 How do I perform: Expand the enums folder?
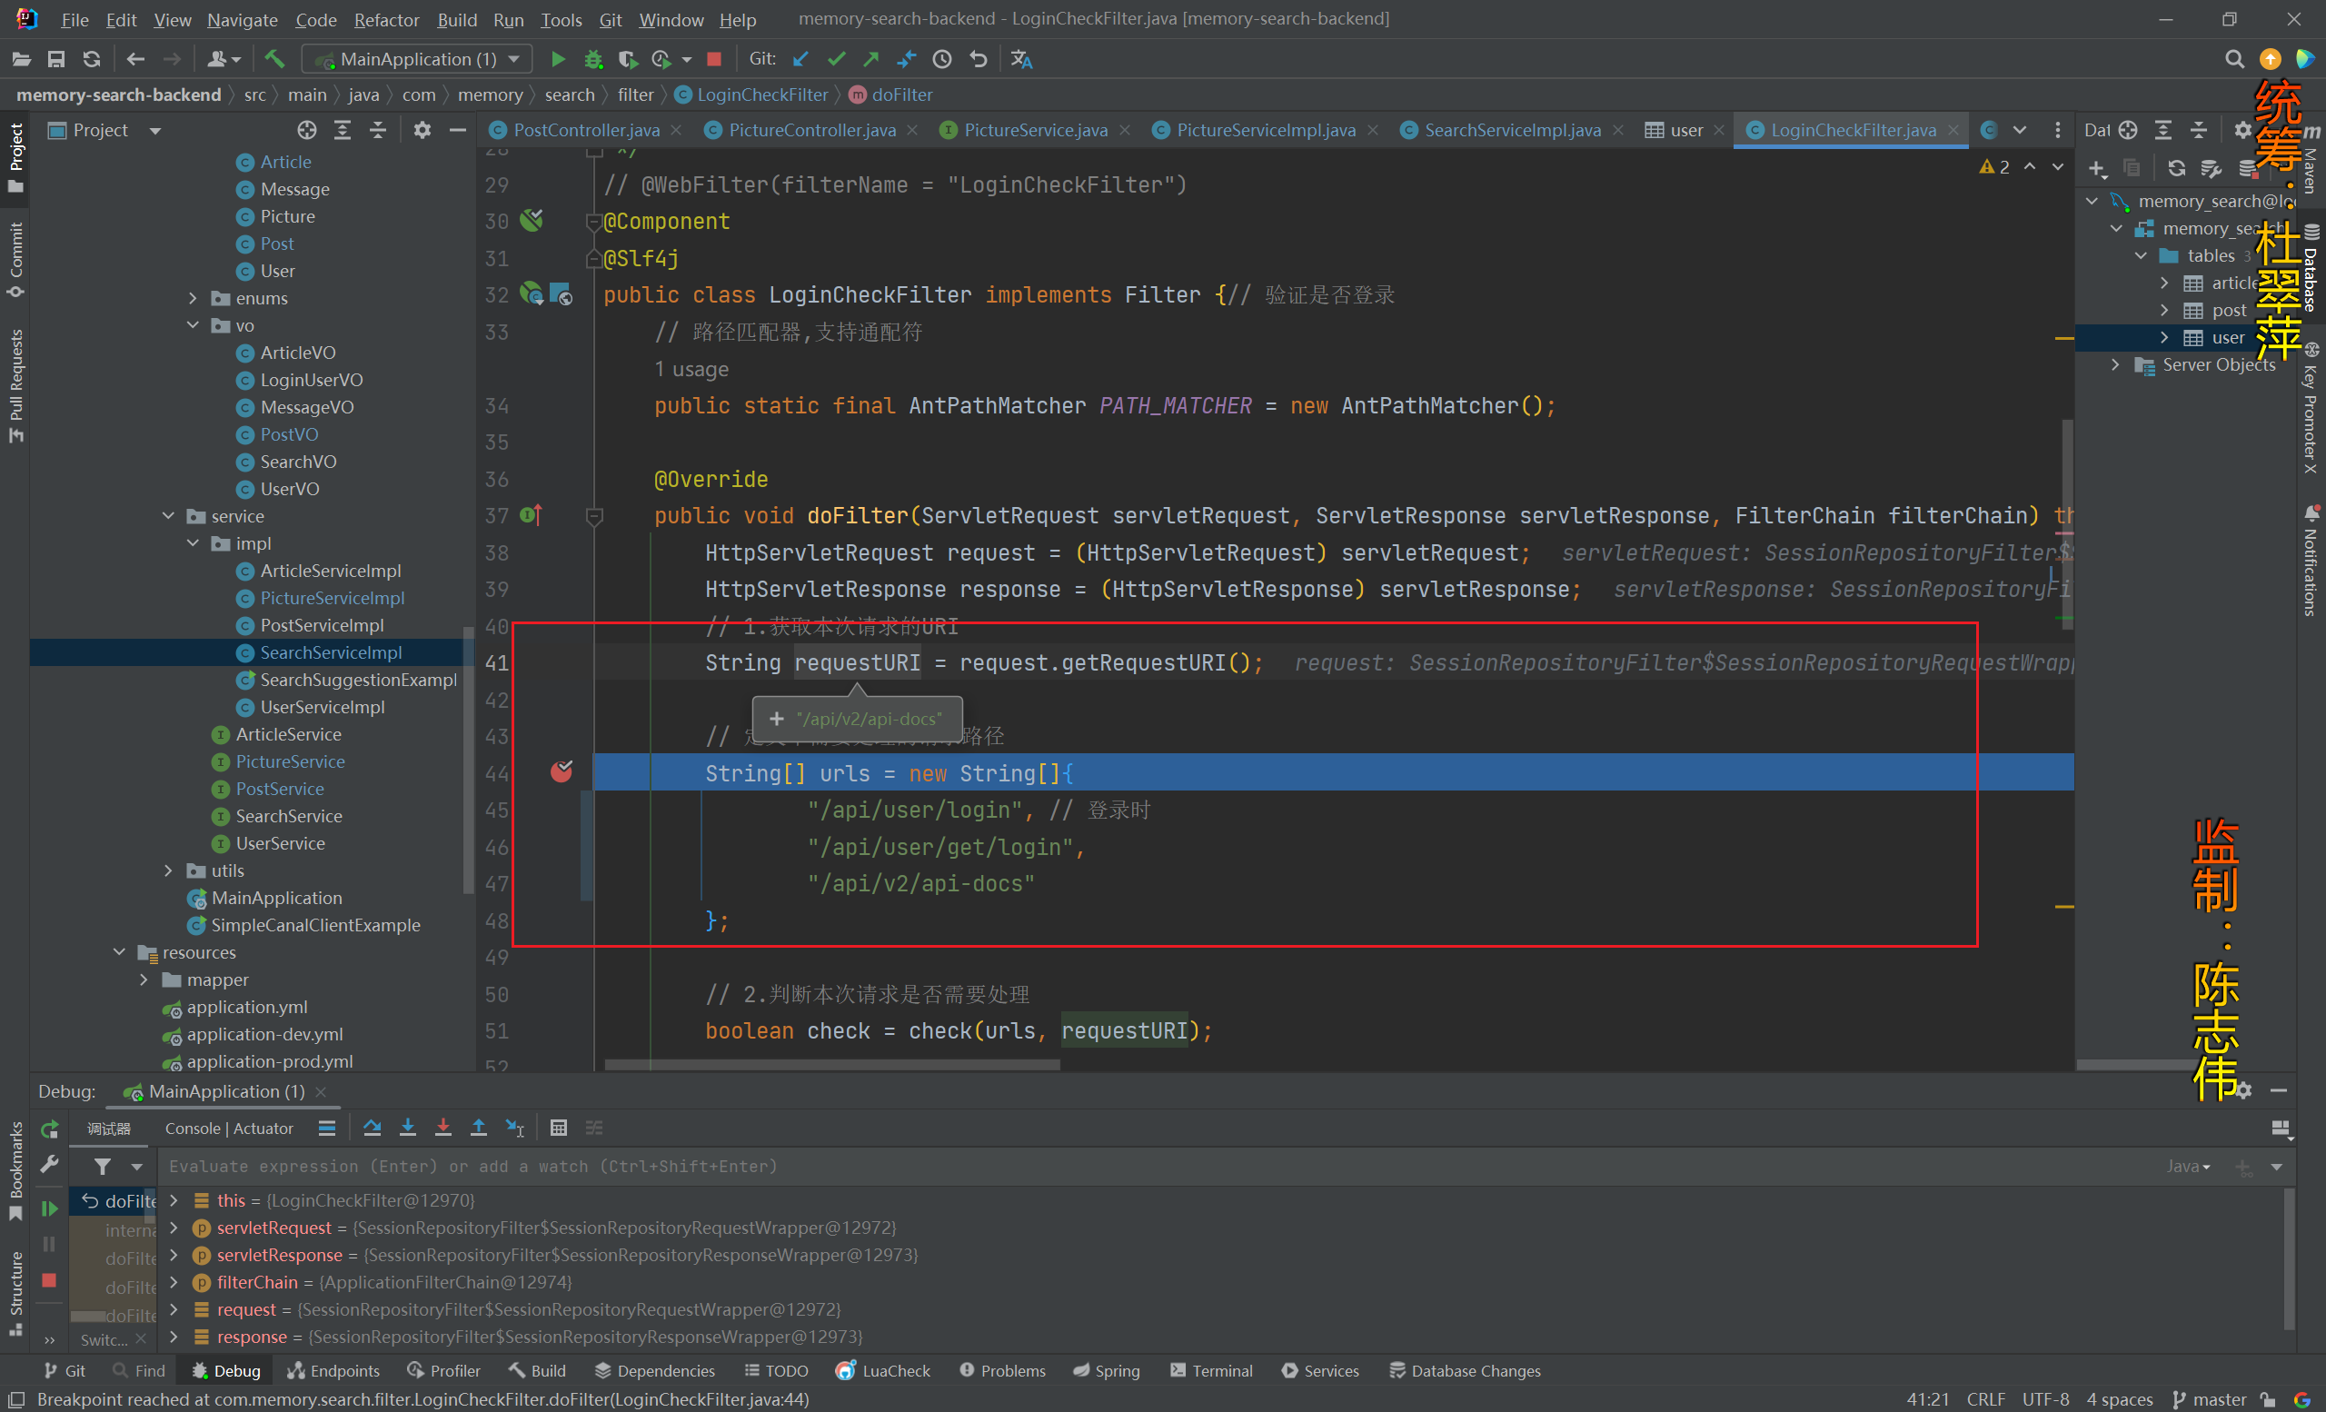[x=193, y=298]
